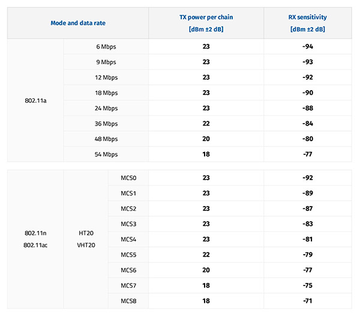Click the TX power value for 36 Mbps
Image resolution: width=360 pixels, height=316 pixels.
(x=206, y=124)
